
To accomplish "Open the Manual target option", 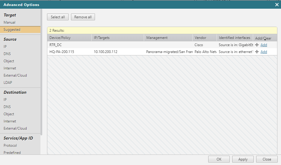I will tap(10, 22).
